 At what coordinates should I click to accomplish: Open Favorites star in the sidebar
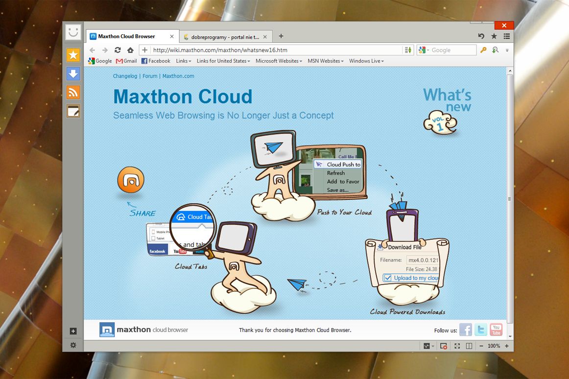73,55
